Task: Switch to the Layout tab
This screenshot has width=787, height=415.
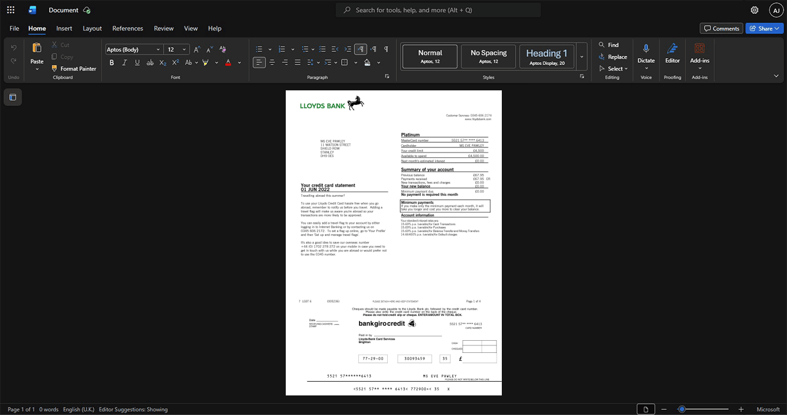Action: coord(92,28)
